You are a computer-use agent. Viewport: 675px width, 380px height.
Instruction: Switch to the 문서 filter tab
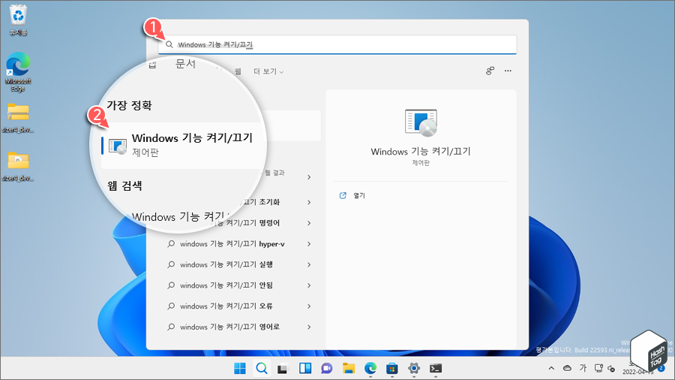pos(185,64)
